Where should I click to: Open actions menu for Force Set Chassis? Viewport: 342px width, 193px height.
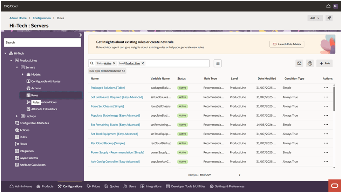(x=326, y=106)
